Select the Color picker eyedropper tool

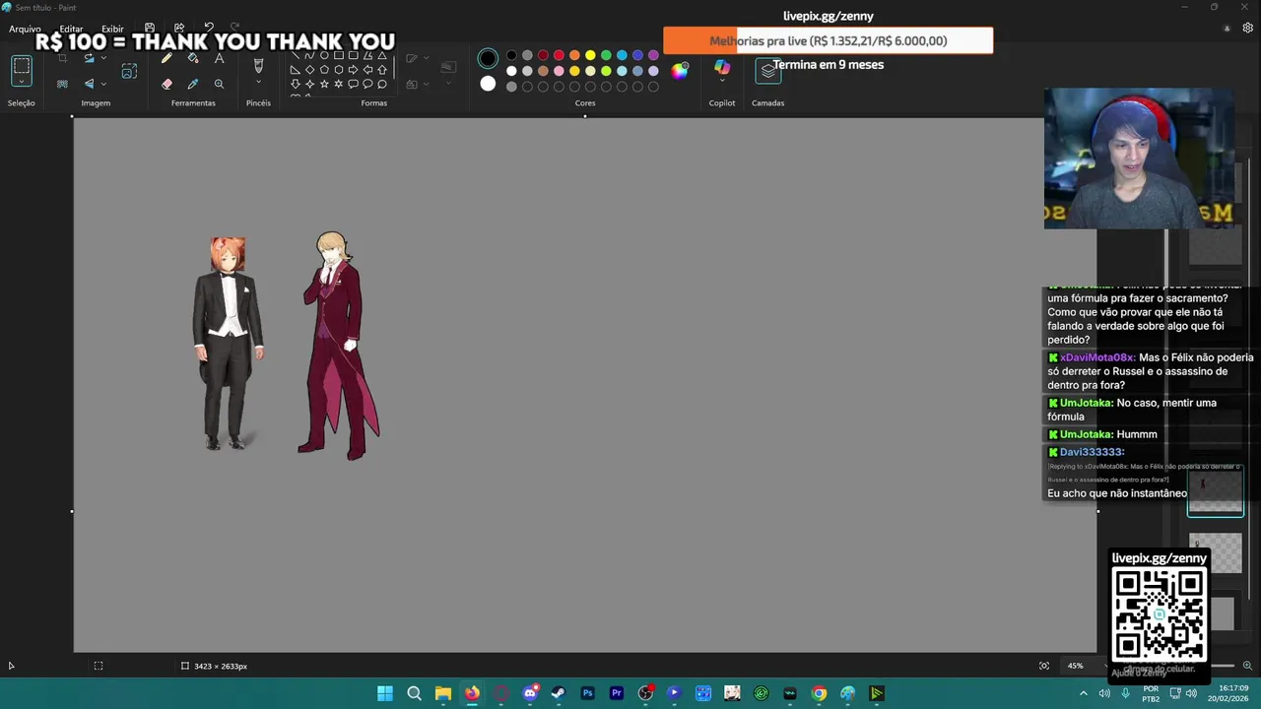(193, 84)
